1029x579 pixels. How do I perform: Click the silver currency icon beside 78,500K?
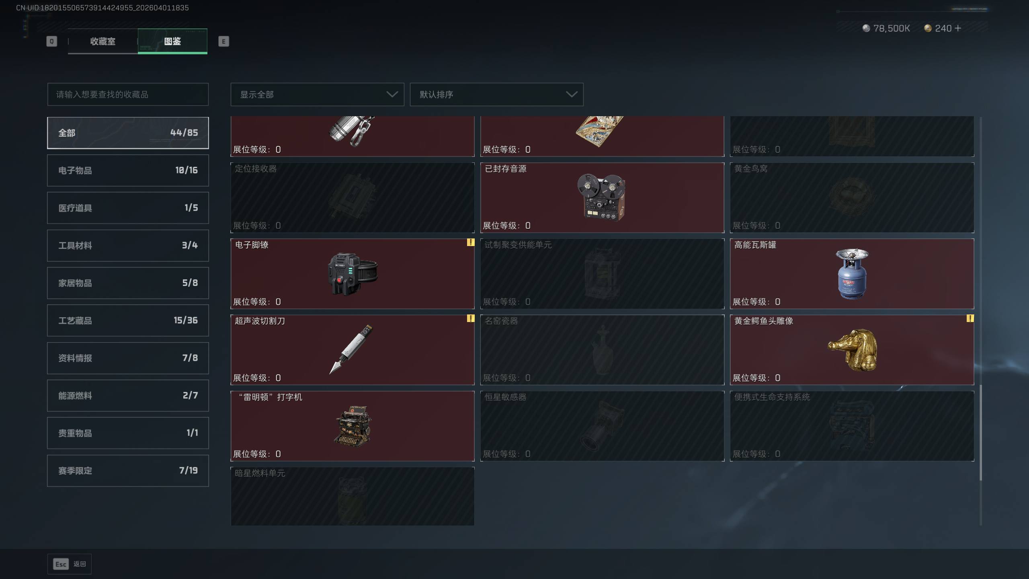pyautogui.click(x=866, y=28)
